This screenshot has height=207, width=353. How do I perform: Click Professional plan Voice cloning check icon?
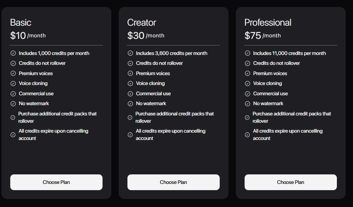click(x=248, y=84)
